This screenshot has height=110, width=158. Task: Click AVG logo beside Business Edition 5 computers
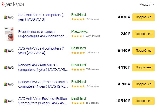point(9,101)
